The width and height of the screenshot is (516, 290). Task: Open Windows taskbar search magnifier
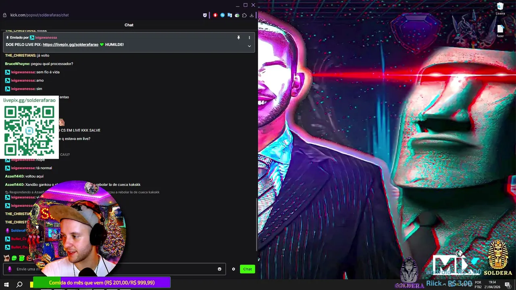[19, 285]
